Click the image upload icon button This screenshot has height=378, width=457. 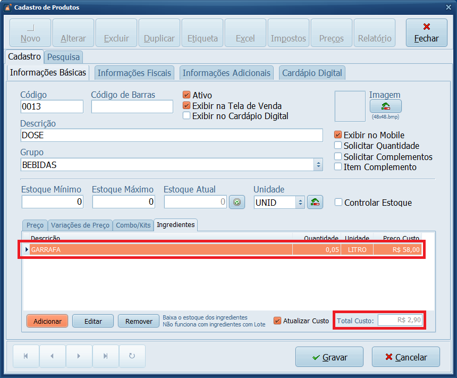point(385,106)
